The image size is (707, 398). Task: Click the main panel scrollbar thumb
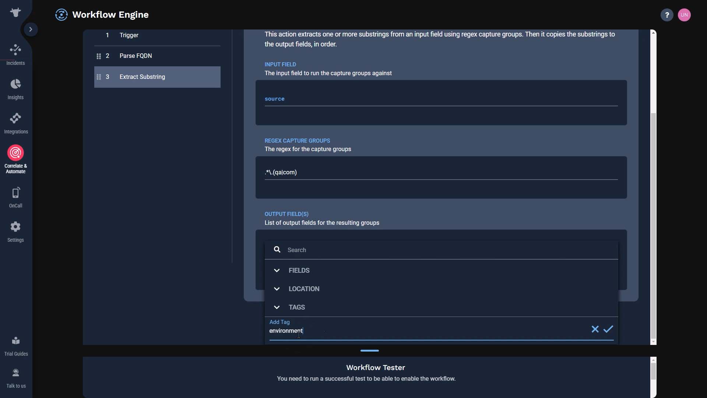coord(654,226)
